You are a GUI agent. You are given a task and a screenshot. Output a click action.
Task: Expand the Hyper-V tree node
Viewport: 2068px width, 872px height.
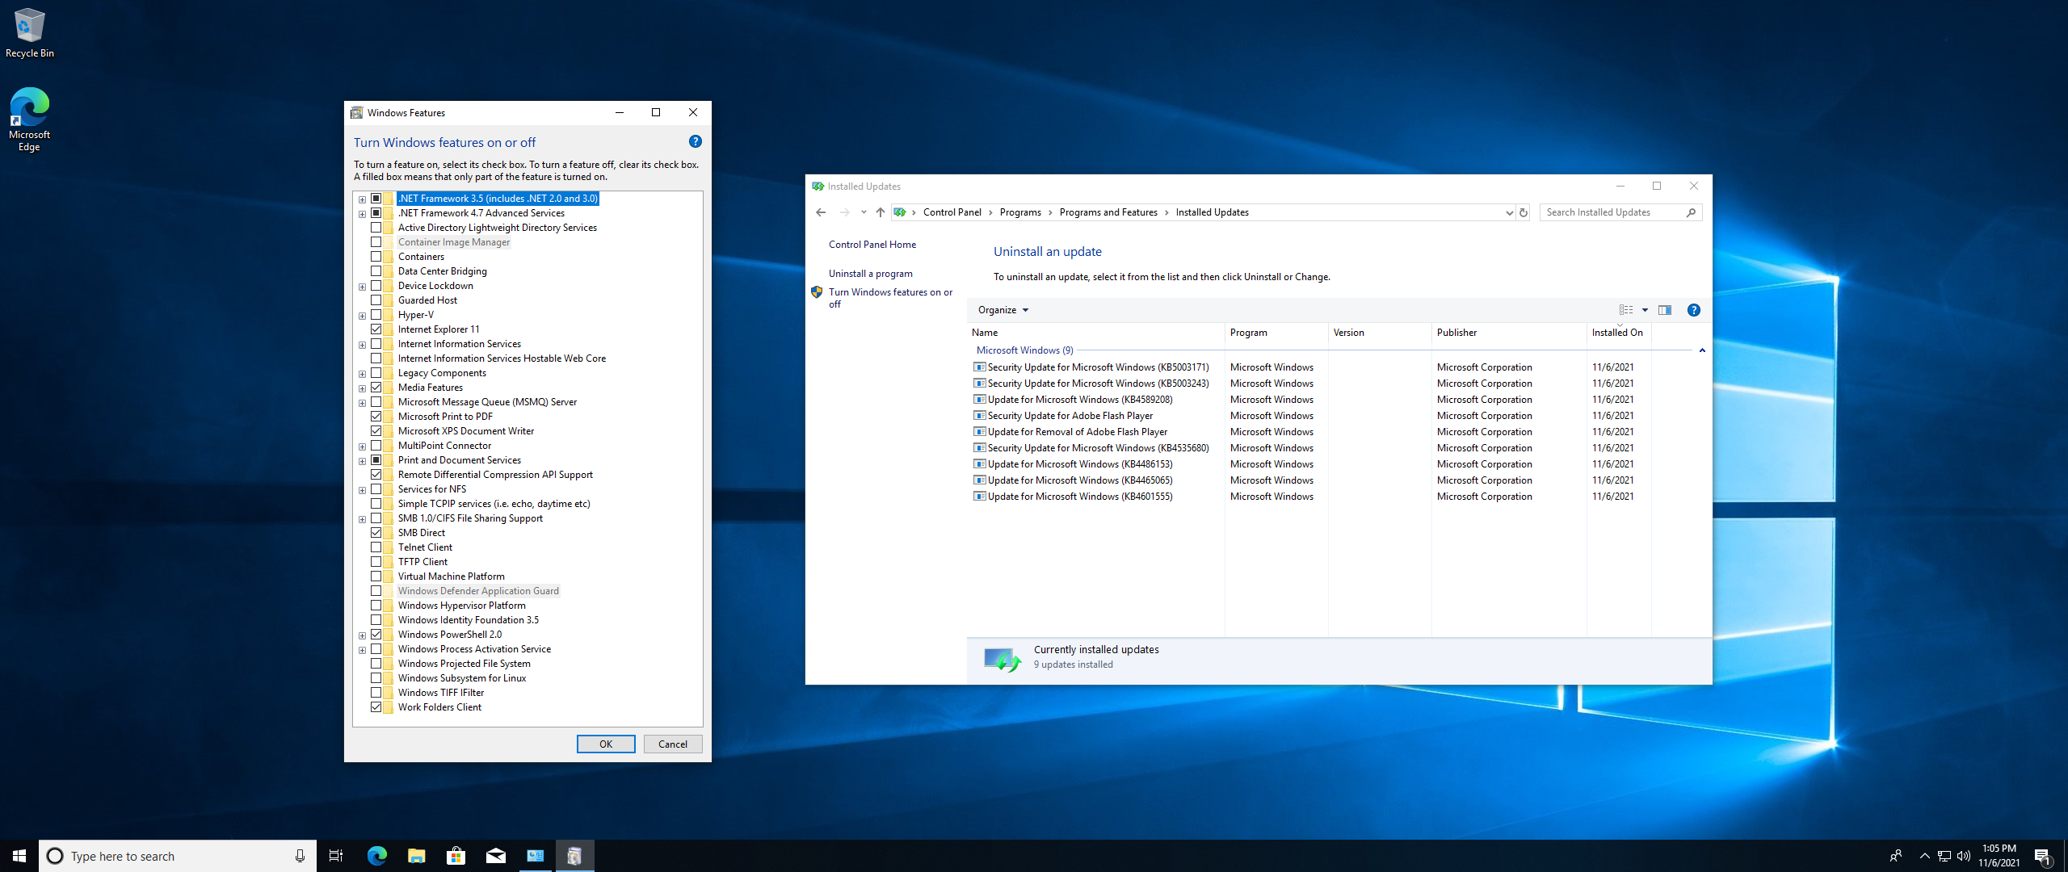[363, 316]
